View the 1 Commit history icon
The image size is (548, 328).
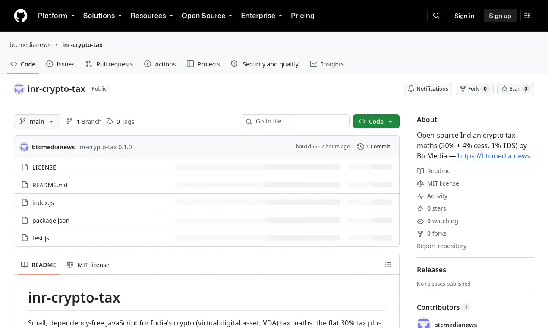(361, 147)
